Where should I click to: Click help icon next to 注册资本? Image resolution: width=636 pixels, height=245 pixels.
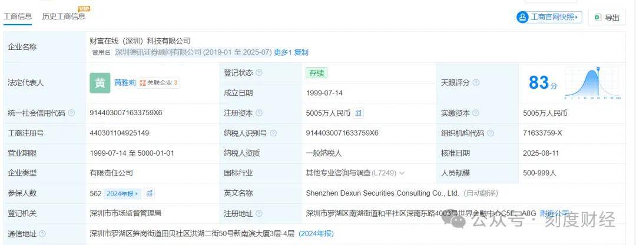coord(259,113)
